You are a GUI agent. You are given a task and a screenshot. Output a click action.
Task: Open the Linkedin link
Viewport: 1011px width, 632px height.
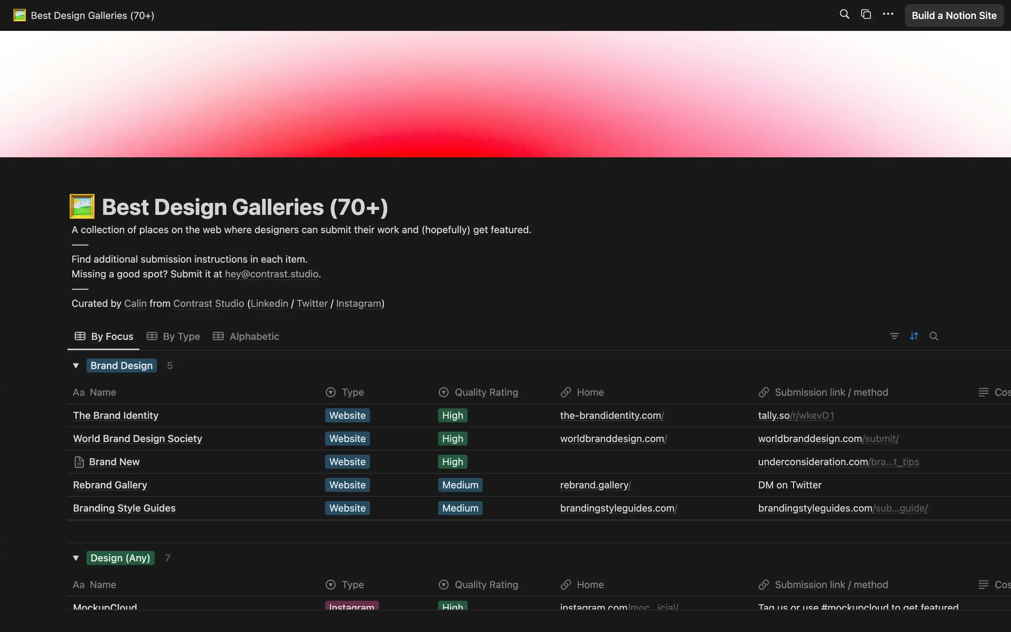pyautogui.click(x=269, y=303)
